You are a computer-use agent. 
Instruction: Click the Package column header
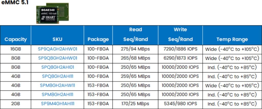tap(98, 39)
